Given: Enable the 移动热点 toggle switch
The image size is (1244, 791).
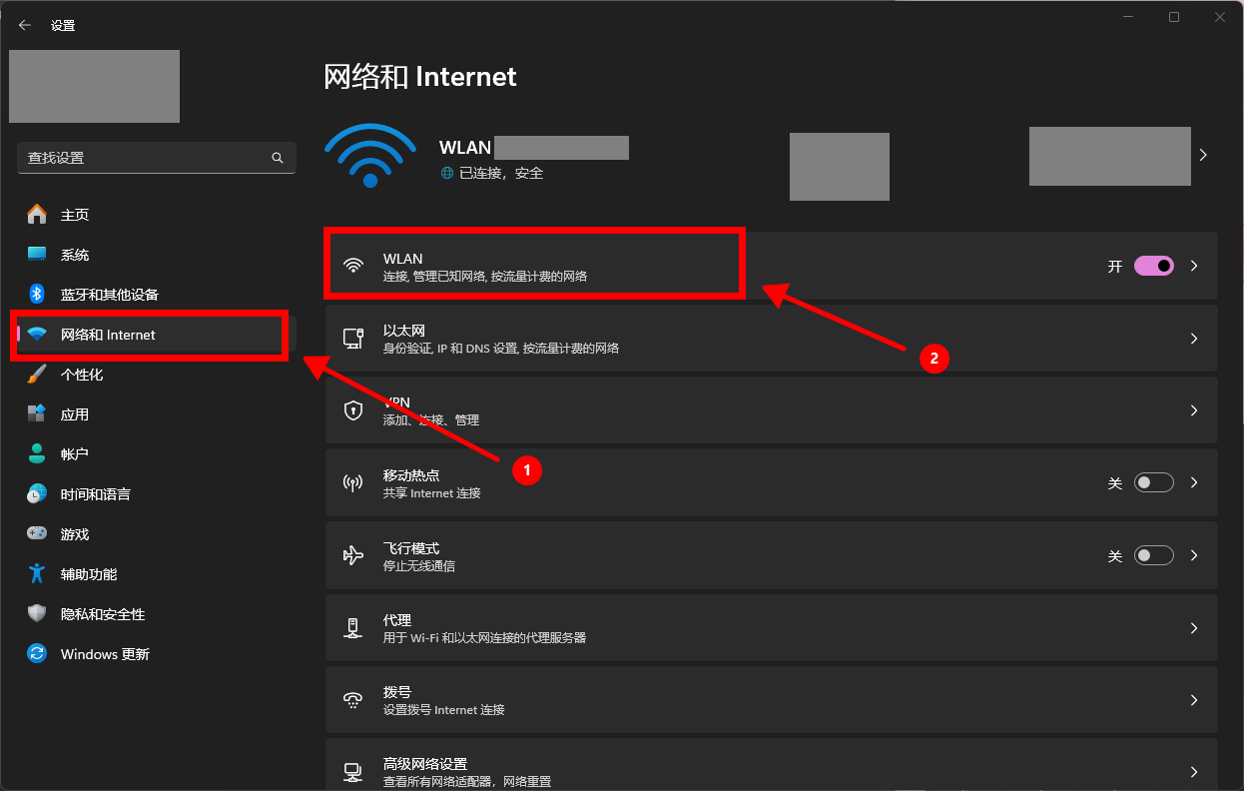Looking at the screenshot, I should (1153, 482).
